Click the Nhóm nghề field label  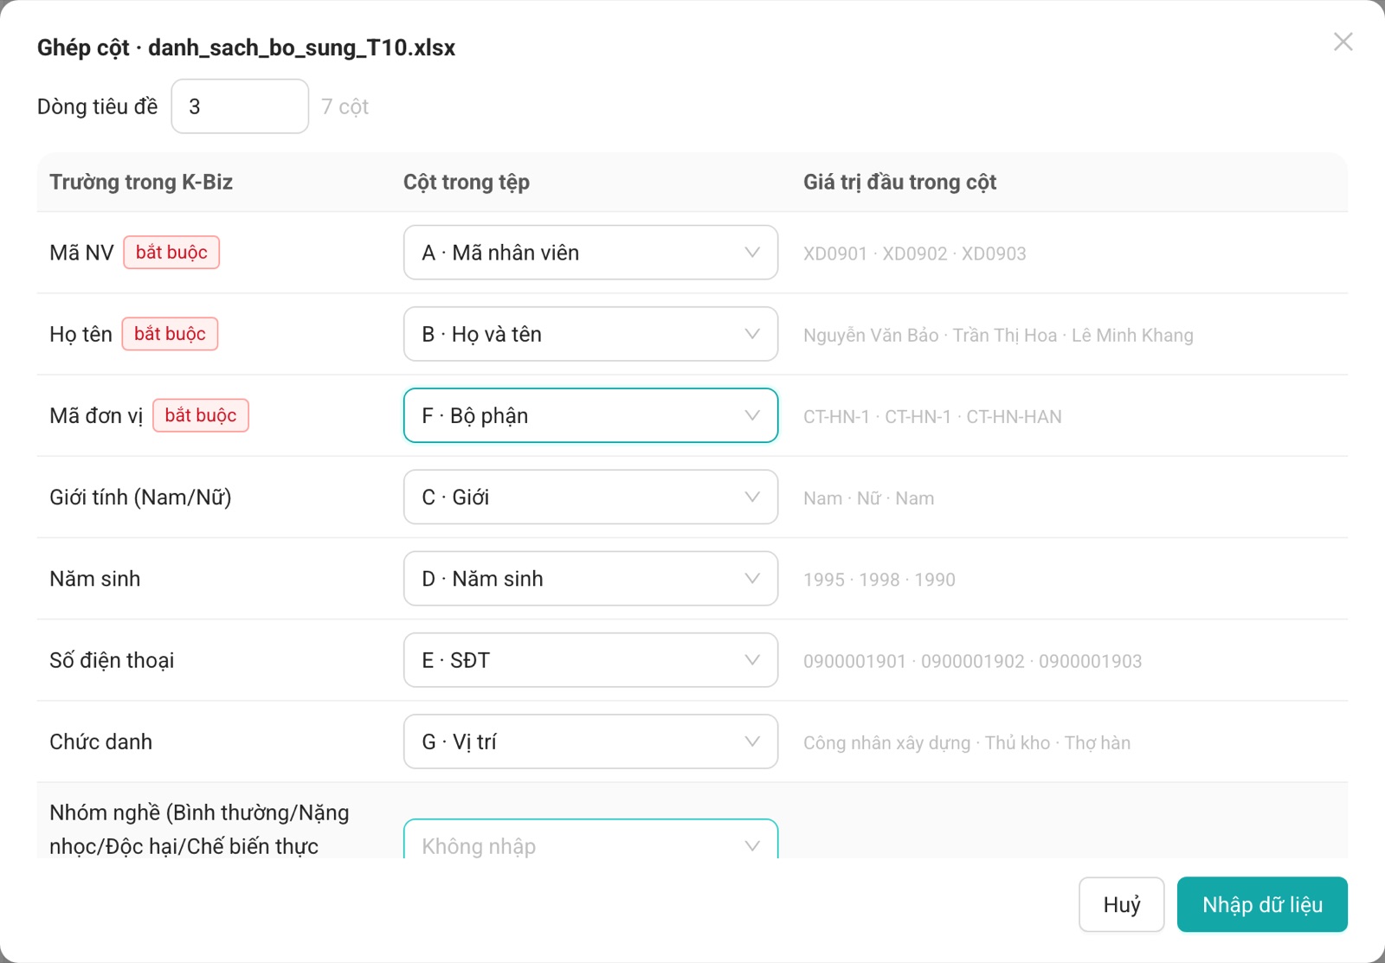point(199,829)
